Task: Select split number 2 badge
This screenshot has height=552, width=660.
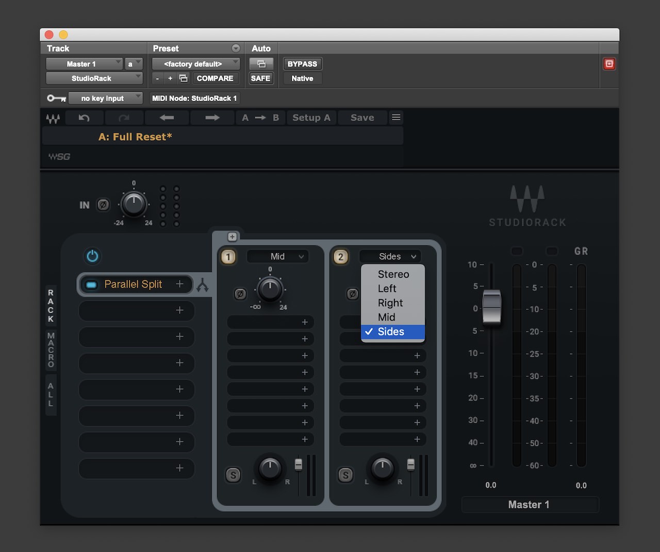Action: 341,257
